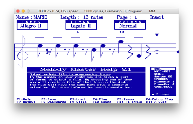This screenshot has height=124, width=193.
Task: Click the first eighth note on staff
Action: tap(40, 51)
